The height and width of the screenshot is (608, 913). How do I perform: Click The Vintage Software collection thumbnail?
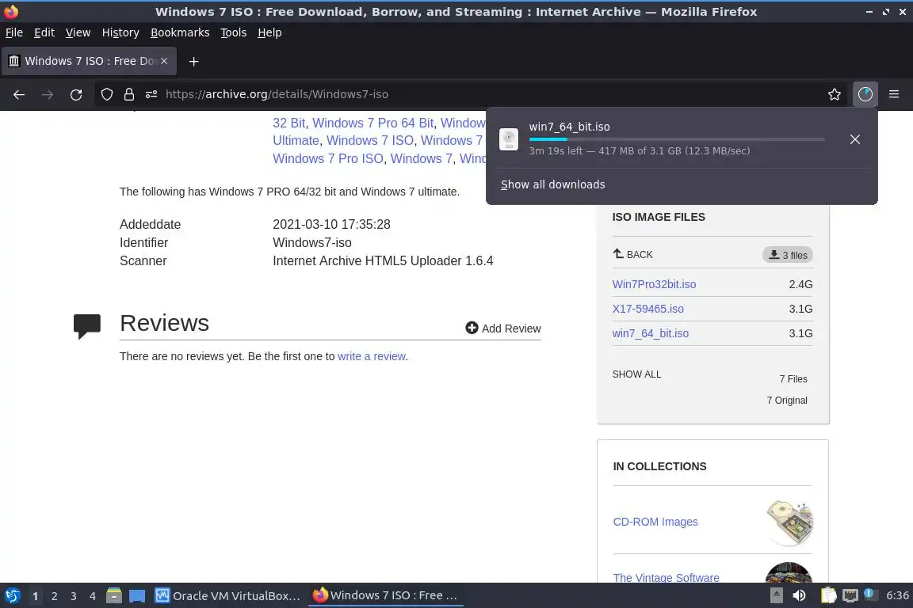click(789, 572)
